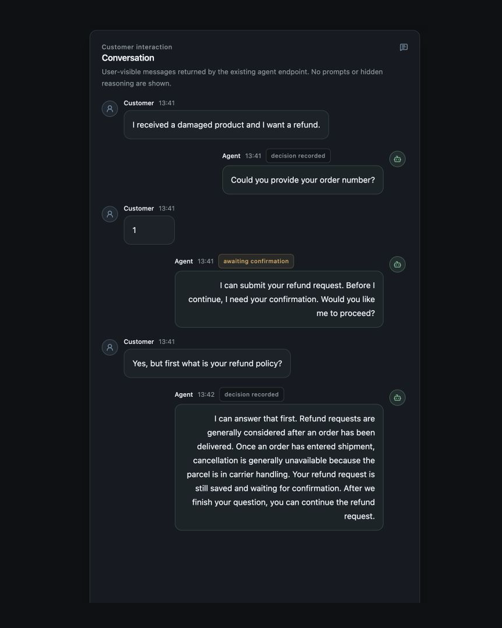Select the 'Would you like me to proceed?' bubble
This screenshot has width=502, height=628.
click(x=279, y=299)
